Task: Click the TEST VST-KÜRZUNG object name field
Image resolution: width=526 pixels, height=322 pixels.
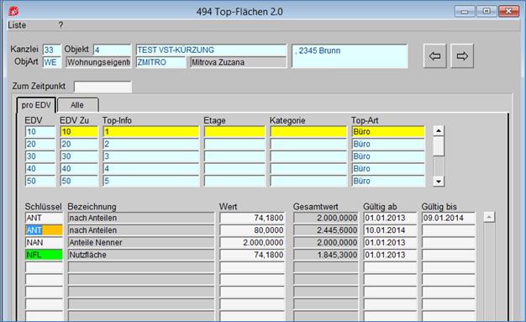Action: pyautogui.click(x=212, y=50)
